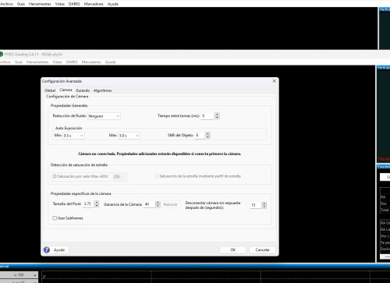
Task: Switch to the Guiando tab
Action: [x=83, y=90]
